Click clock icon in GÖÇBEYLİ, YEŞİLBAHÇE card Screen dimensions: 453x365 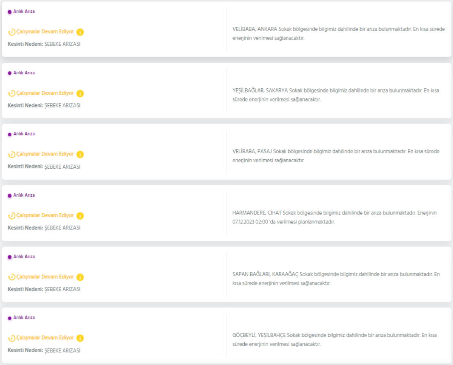click(12, 338)
